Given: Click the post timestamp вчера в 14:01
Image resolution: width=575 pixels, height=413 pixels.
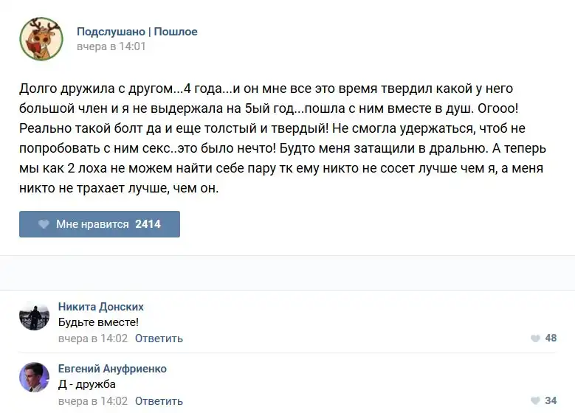Looking at the screenshot, I should click(x=111, y=46).
